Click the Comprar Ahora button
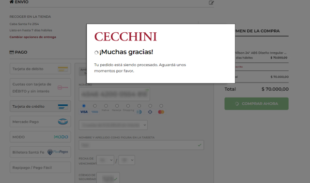 click(256, 104)
